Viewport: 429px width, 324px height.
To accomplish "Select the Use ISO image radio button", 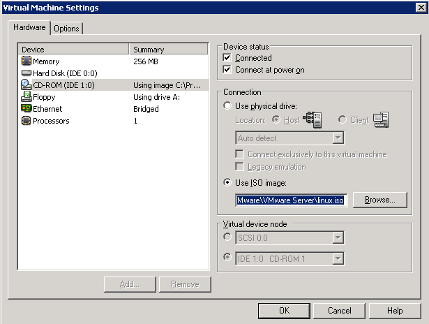I will tap(227, 182).
